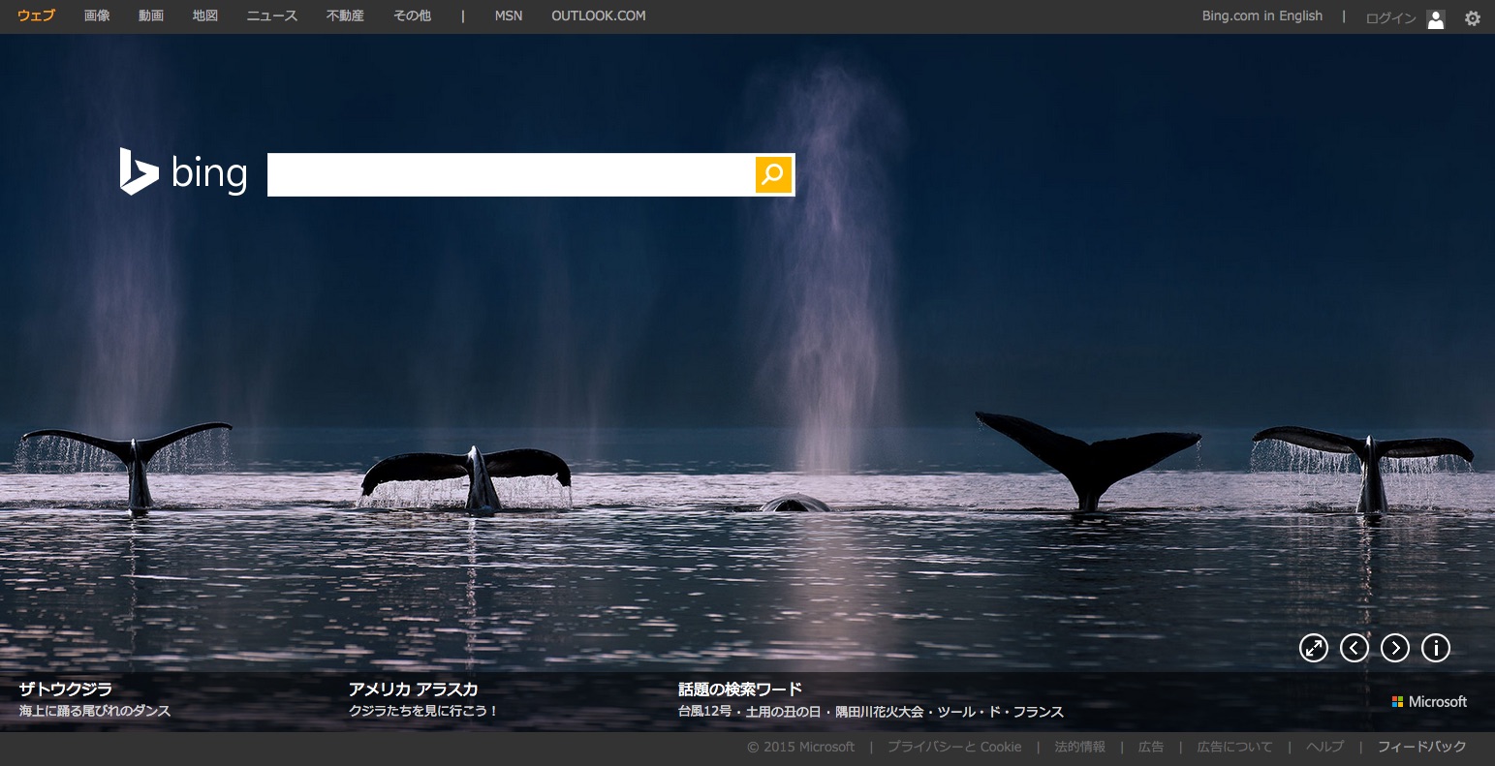Screen dimensions: 1495x766
Task: Expand the その他 (More) menu
Action: (412, 16)
